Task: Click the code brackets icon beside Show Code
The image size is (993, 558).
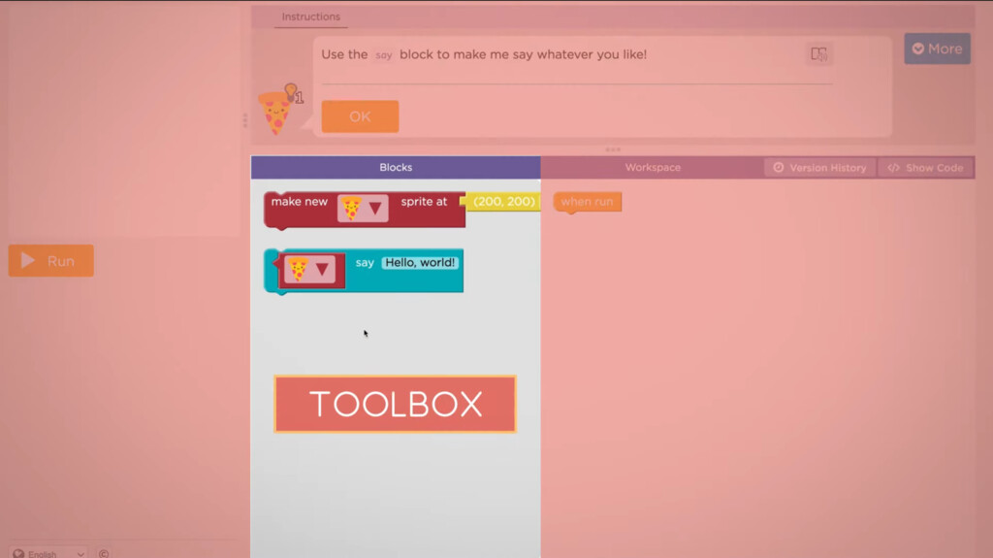Action: click(x=893, y=168)
